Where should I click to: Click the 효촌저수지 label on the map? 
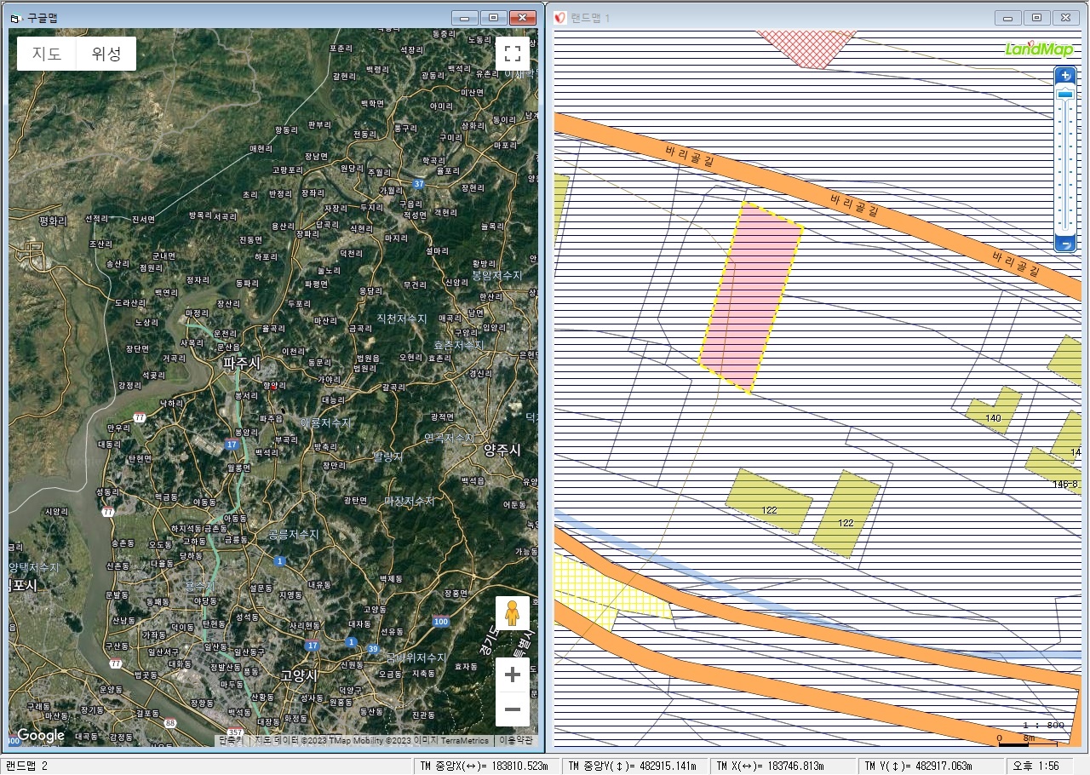(458, 345)
